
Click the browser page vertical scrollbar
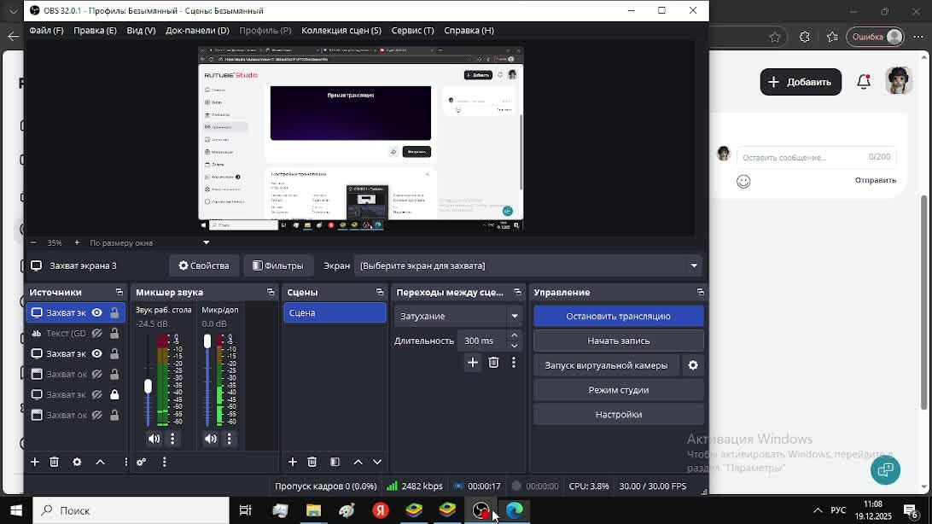924,302
